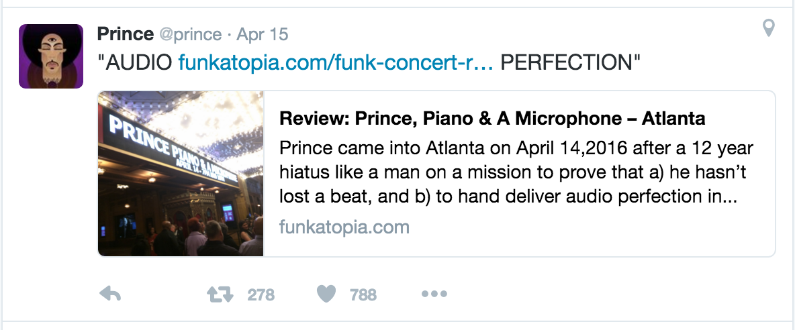The width and height of the screenshot is (795, 330).
Task: Open the more options ellipsis
Action: (x=434, y=294)
